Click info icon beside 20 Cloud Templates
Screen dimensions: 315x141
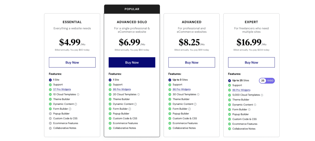tap(138, 94)
